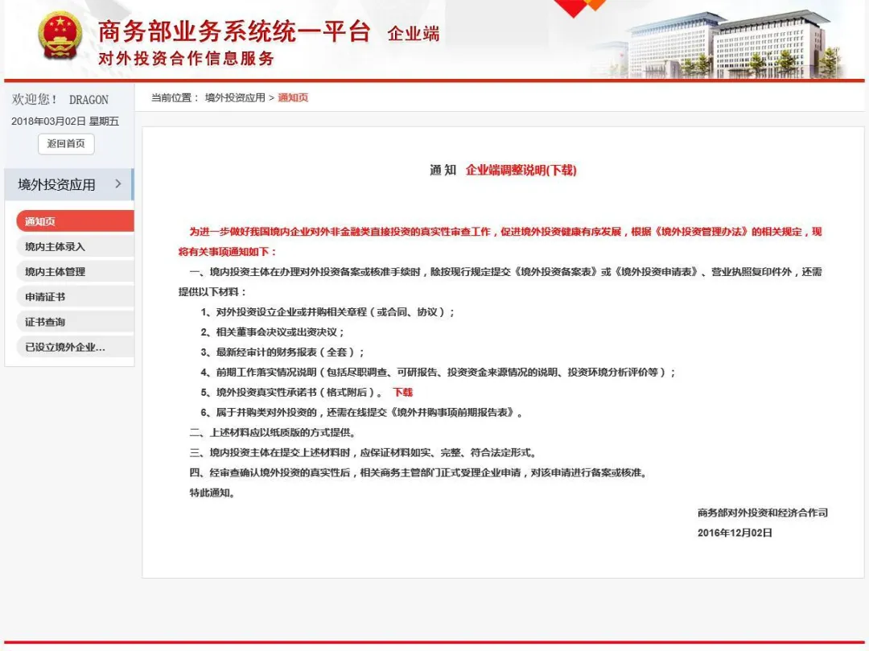Select the 通知页 sidebar item
This screenshot has width=869, height=651.
click(75, 221)
